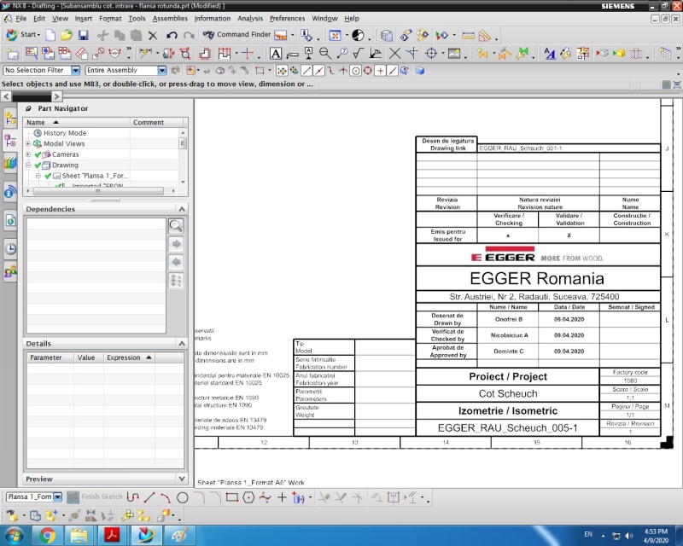Undo the last action
Screen dimensions: 683x546
[172, 35]
